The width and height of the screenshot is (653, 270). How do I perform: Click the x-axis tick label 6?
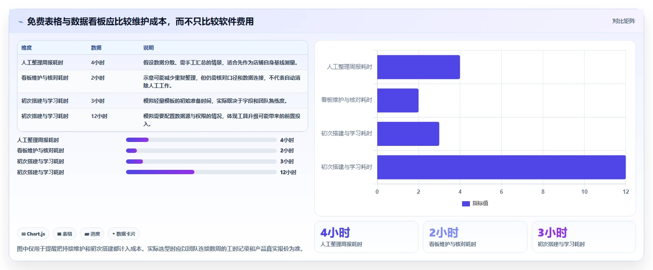click(501, 192)
